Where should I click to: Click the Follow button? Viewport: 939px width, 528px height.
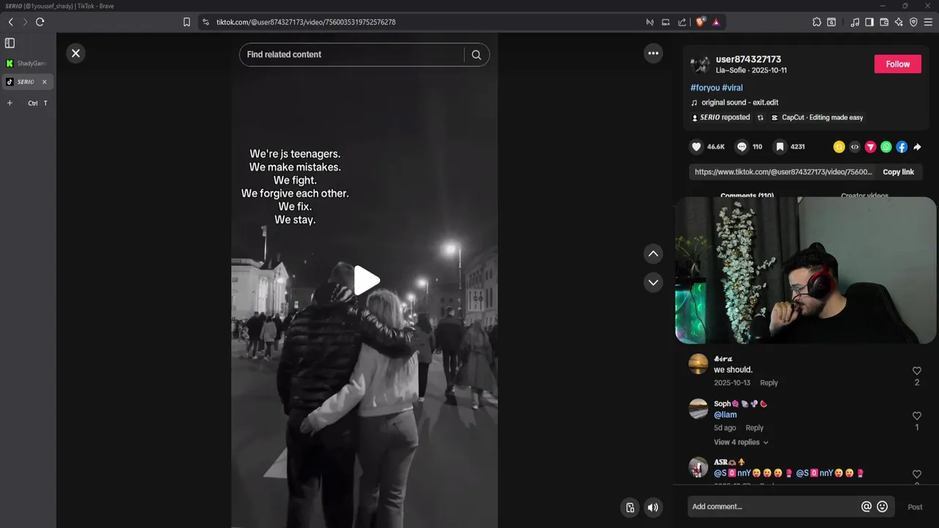point(897,64)
